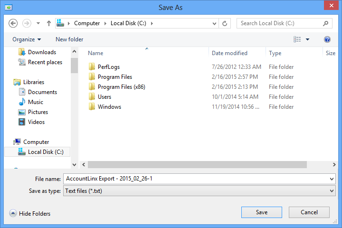Change your view icon button
Screen dimensions: 342x228
coord(297,39)
